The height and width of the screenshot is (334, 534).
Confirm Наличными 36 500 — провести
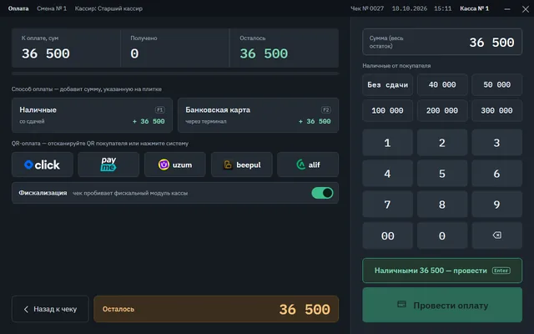(442, 271)
